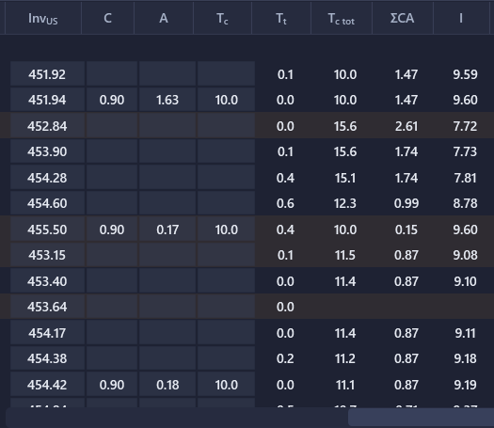Select invert cell 454.42
This screenshot has height=428, width=494.
[47, 384]
